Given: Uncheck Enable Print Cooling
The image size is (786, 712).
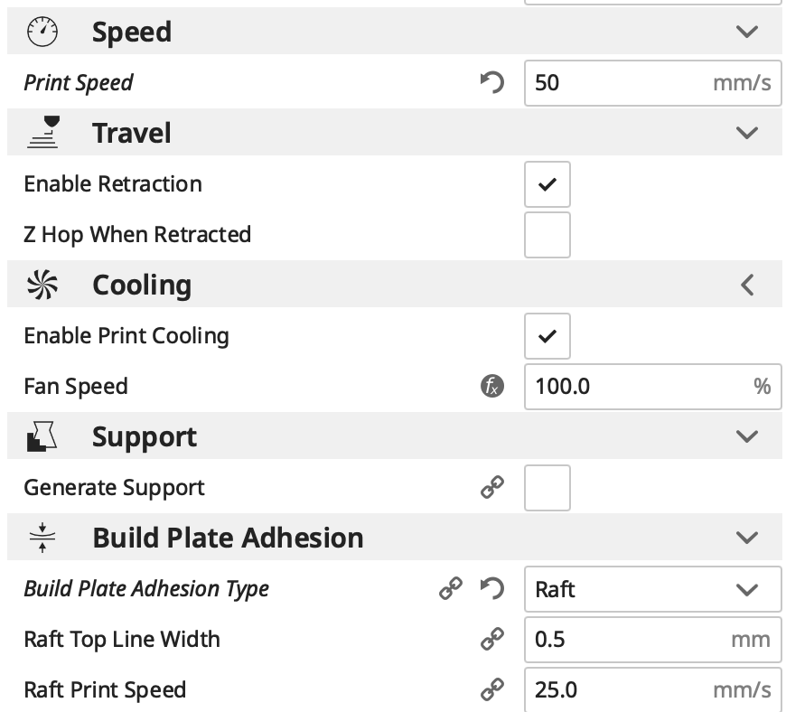Looking at the screenshot, I should pos(547,336).
